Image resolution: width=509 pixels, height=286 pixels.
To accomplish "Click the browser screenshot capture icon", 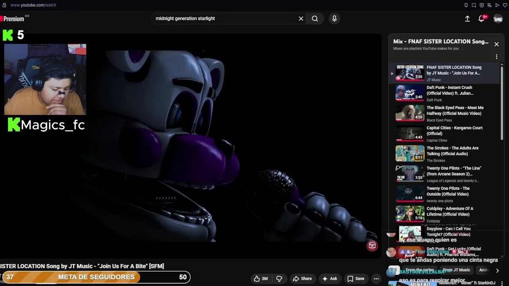I will click(474, 5).
